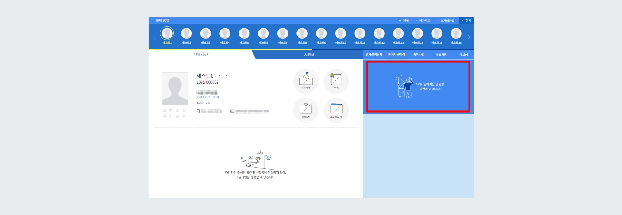This screenshot has height=215, width=622.
Task: Show previous applicants with left arrow
Action: 154,37
